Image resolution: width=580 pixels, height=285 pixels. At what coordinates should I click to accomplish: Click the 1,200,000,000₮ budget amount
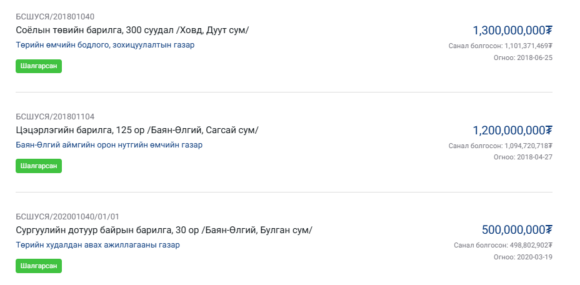[512, 130]
